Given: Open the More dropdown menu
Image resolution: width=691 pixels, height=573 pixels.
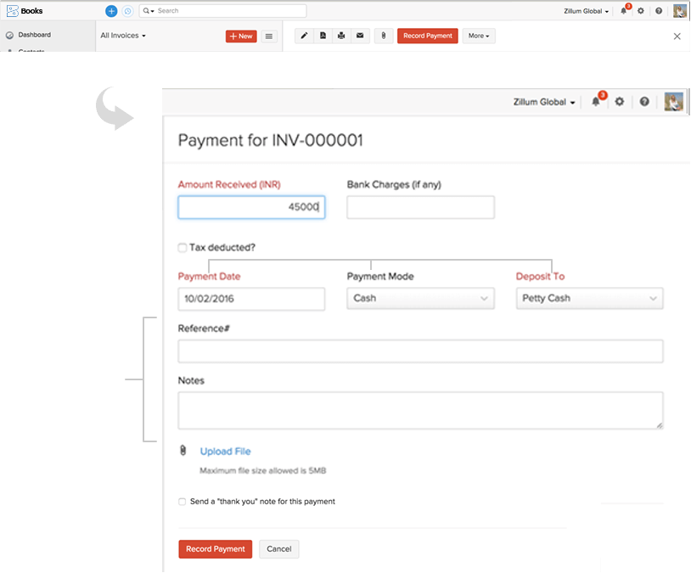Looking at the screenshot, I should [x=479, y=36].
